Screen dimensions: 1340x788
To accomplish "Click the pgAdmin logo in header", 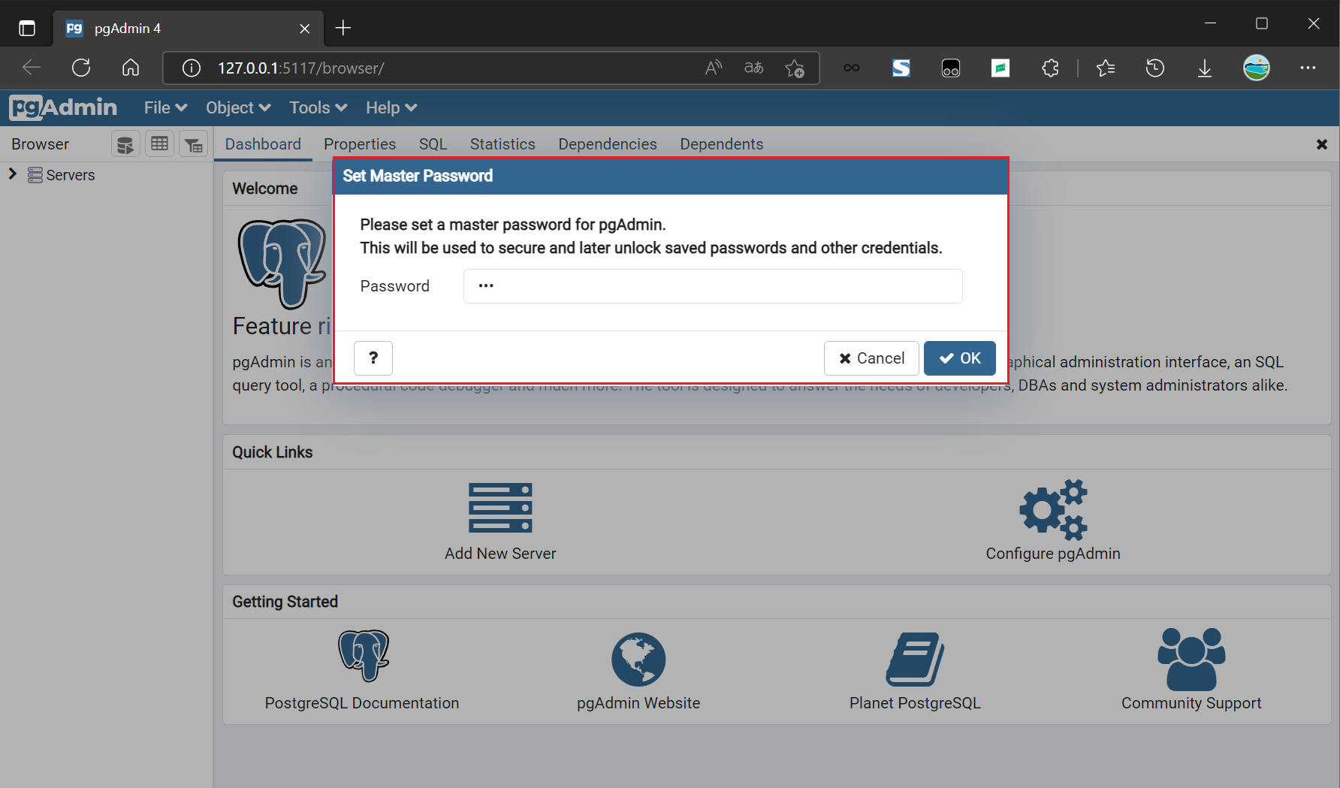I will tap(63, 107).
